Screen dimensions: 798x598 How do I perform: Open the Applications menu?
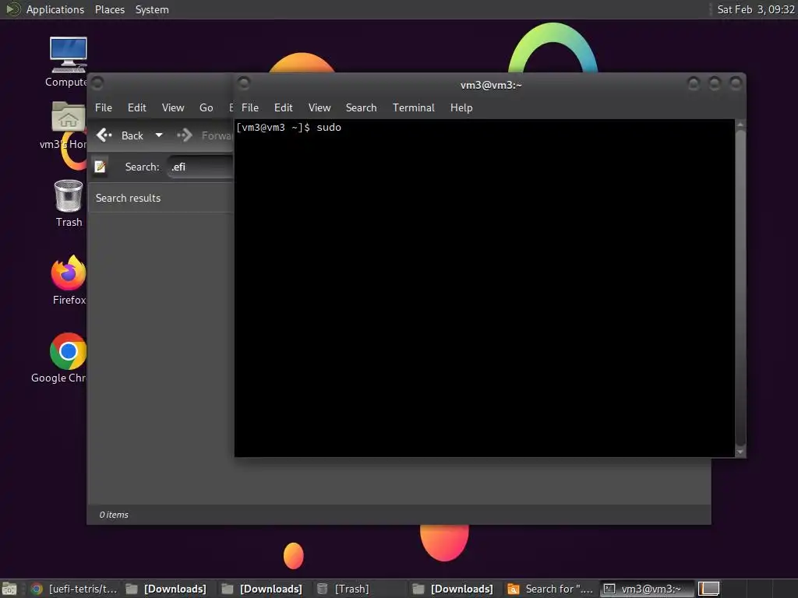tap(55, 9)
